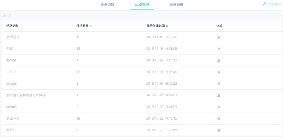The image size is (283, 137).
Task: Switch to 渠道管理 tab
Action: click(177, 5)
